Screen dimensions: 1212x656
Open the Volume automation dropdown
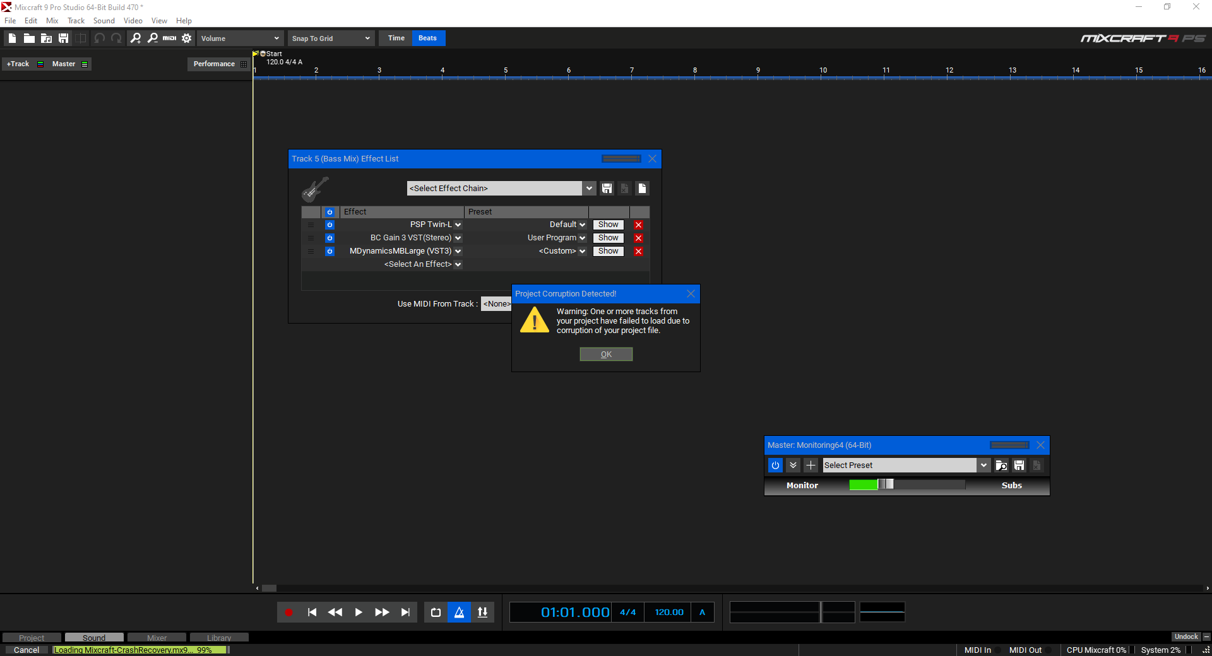pos(240,38)
